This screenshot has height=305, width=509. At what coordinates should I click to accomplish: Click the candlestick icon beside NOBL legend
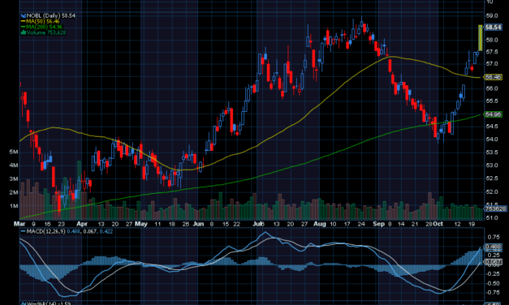pos(23,15)
